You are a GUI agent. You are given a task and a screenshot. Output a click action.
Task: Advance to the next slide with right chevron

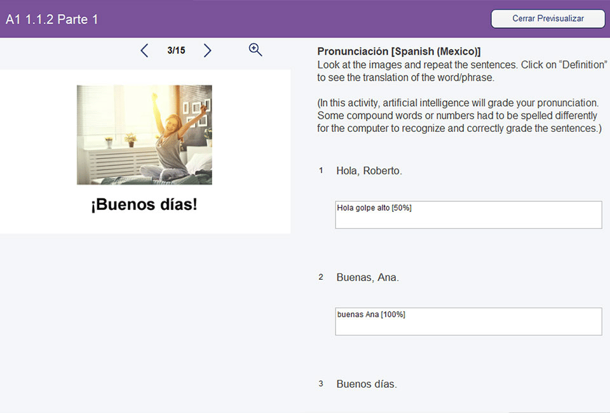[207, 50]
